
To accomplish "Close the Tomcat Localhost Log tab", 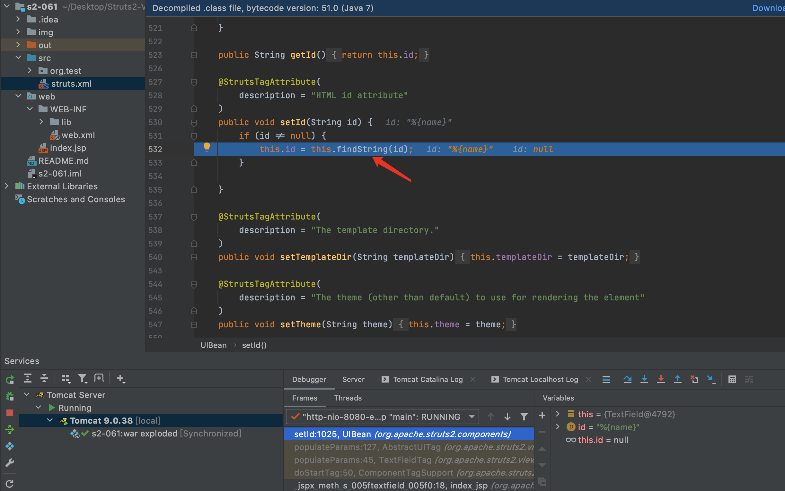I will click(x=588, y=379).
